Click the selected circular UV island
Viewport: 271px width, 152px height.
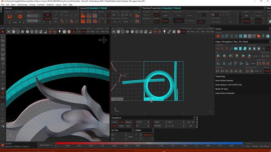[x=159, y=86]
